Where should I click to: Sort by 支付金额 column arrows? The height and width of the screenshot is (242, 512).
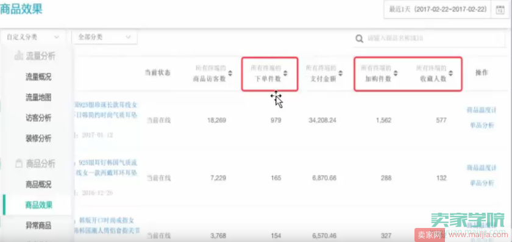point(341,73)
